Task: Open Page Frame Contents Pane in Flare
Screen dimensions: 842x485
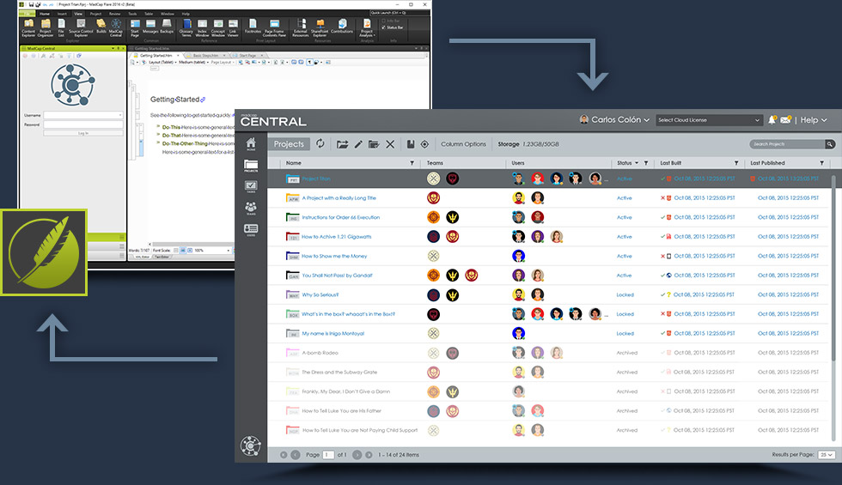Action: coord(274,27)
